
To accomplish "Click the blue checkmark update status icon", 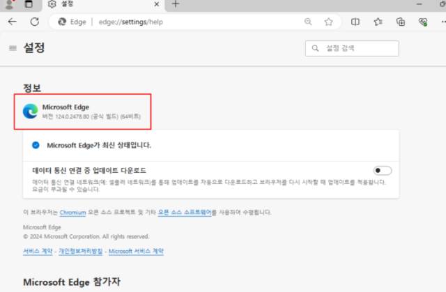I will [x=36, y=145].
